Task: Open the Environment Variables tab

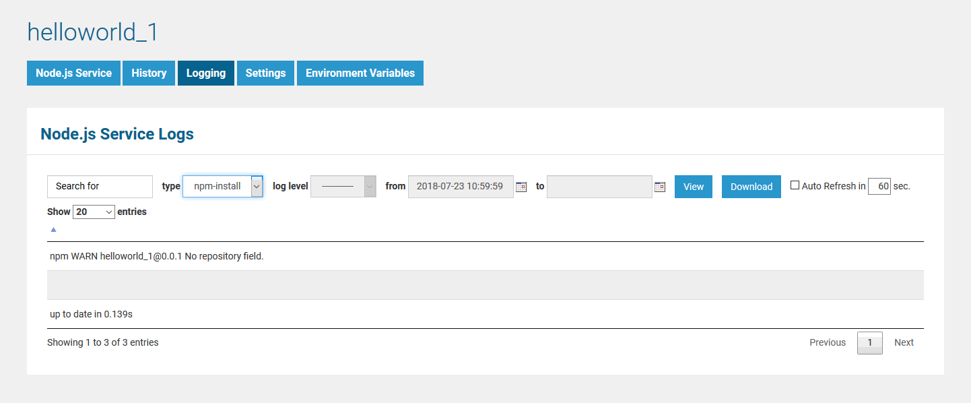Action: [360, 73]
